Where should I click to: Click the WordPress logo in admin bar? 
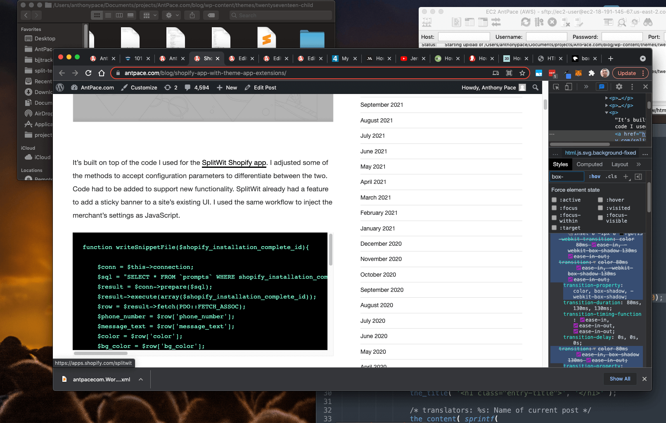[x=60, y=87]
